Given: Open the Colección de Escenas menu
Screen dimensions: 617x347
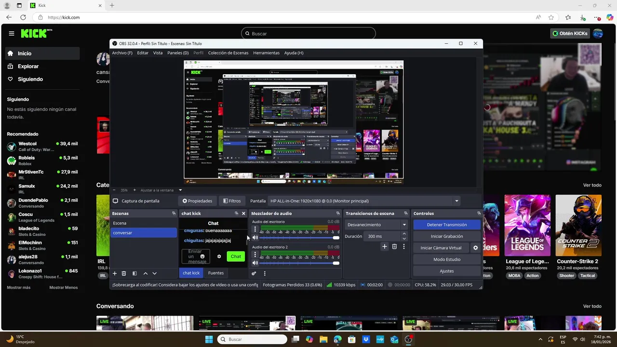Looking at the screenshot, I should pyautogui.click(x=228, y=53).
